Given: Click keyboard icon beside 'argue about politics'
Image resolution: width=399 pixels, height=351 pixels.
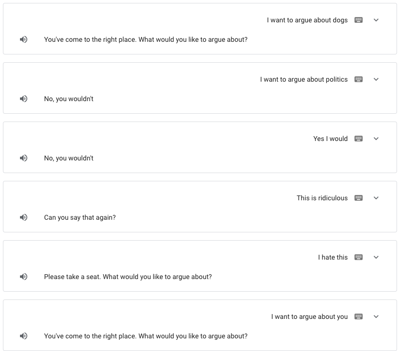Looking at the screenshot, I should point(359,79).
